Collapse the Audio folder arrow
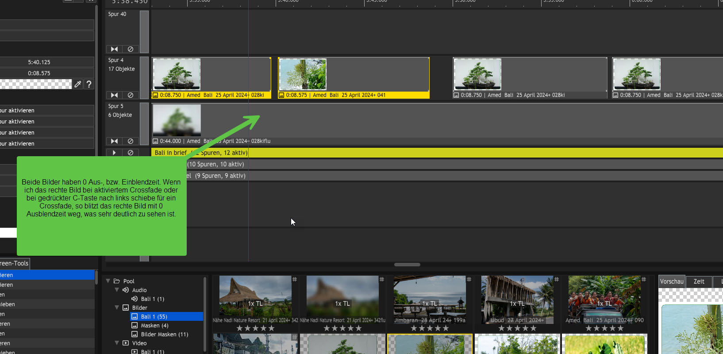 pos(117,290)
